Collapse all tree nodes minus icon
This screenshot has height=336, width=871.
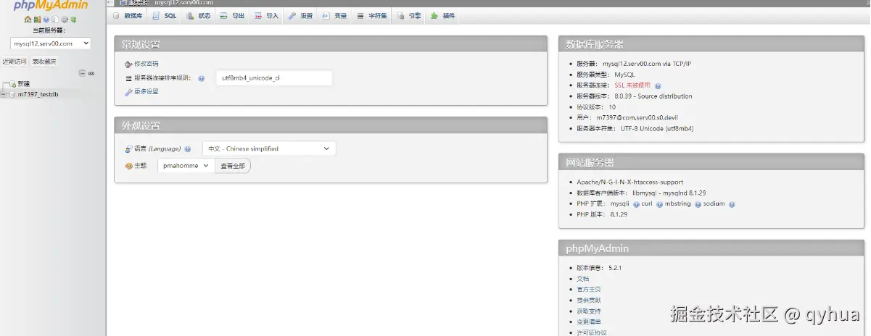[x=82, y=73]
